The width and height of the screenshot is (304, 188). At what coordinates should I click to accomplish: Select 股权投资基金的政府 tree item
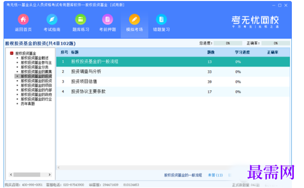(36, 94)
